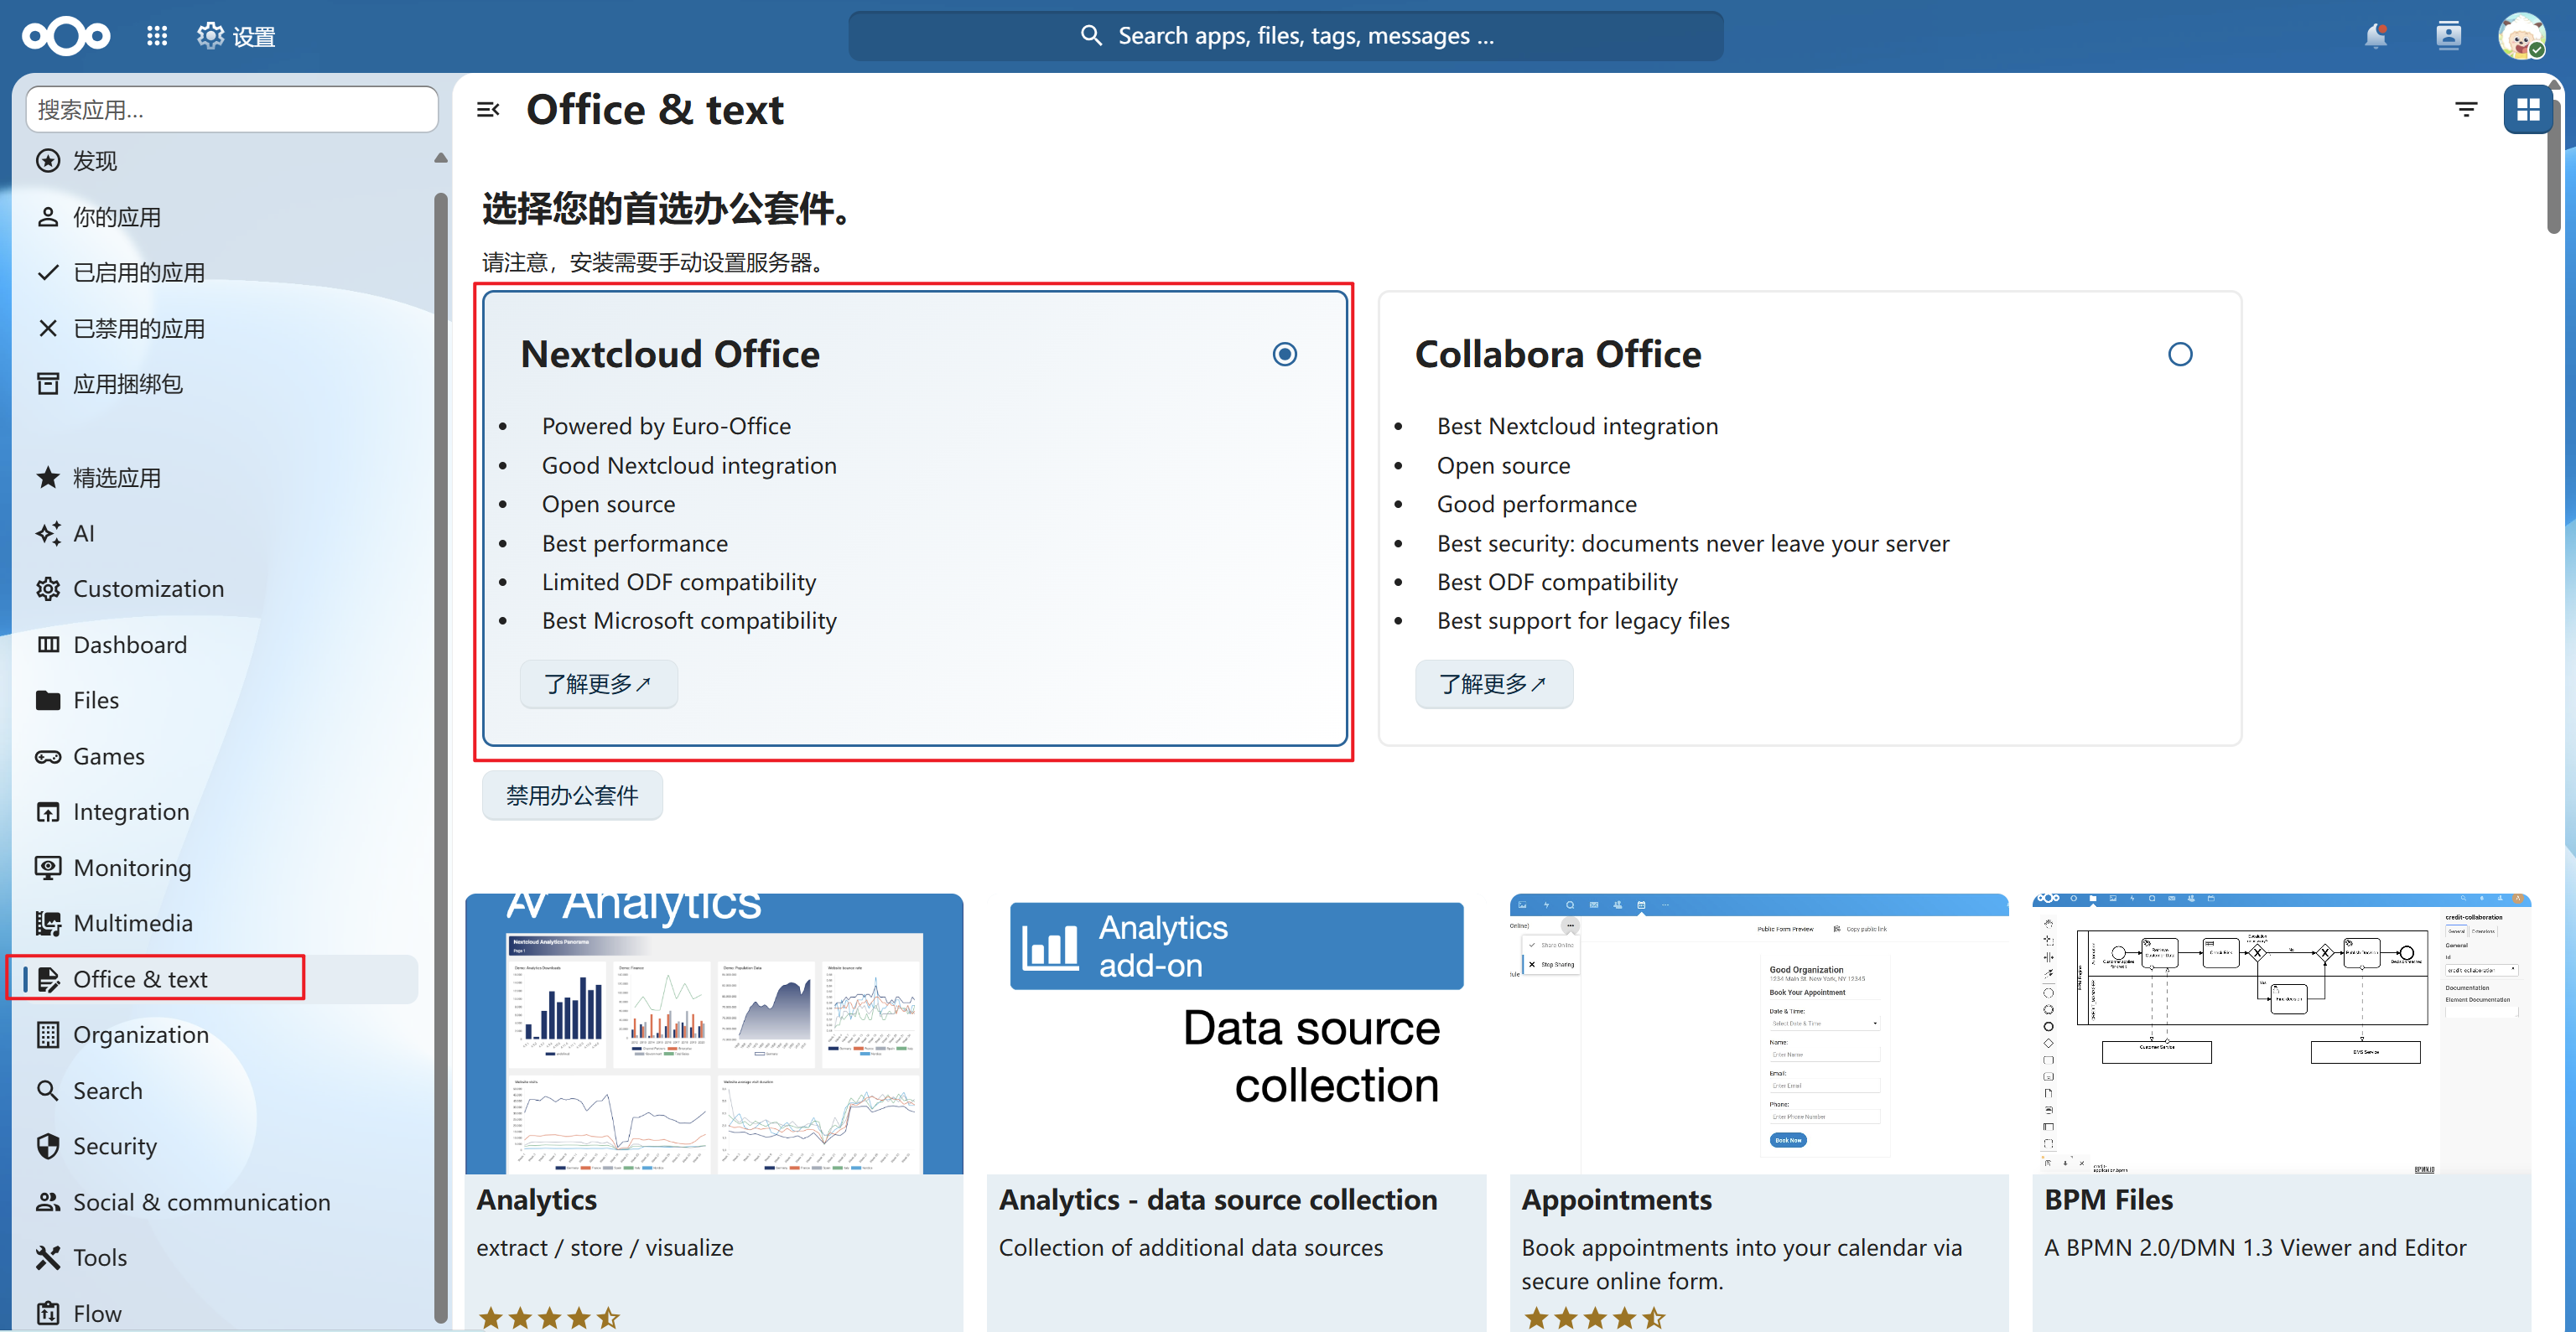Open the BPM Files app thumbnail
2576x1332 pixels.
[x=2281, y=1034]
